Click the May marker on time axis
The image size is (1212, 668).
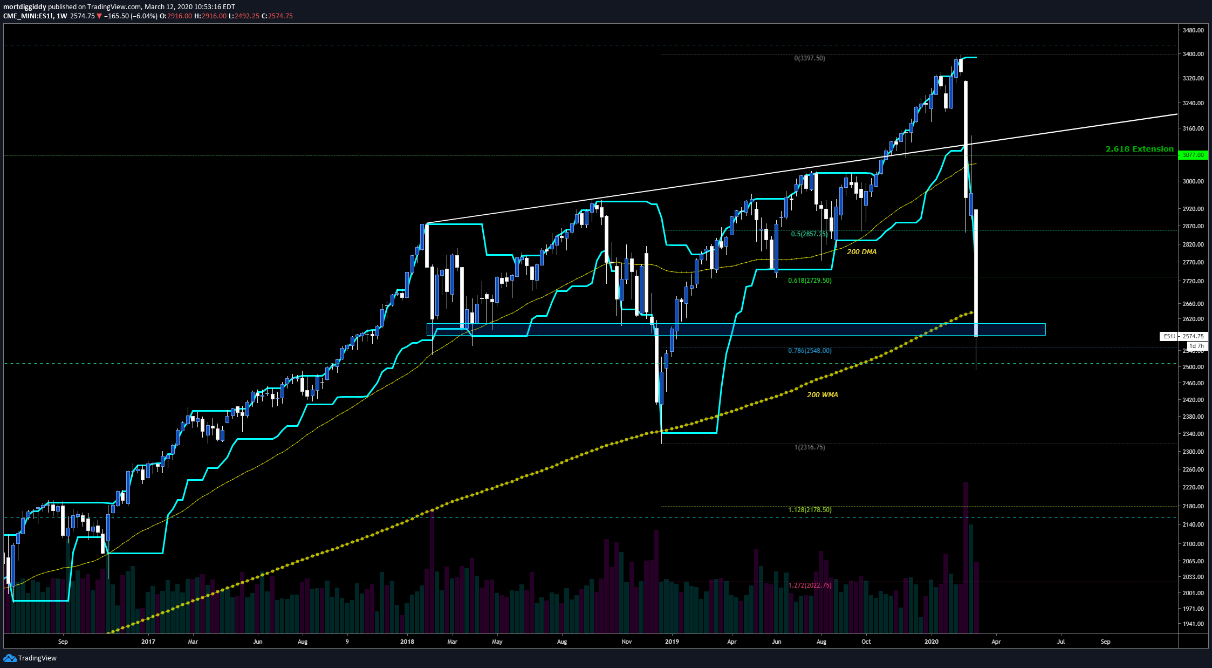(497, 642)
